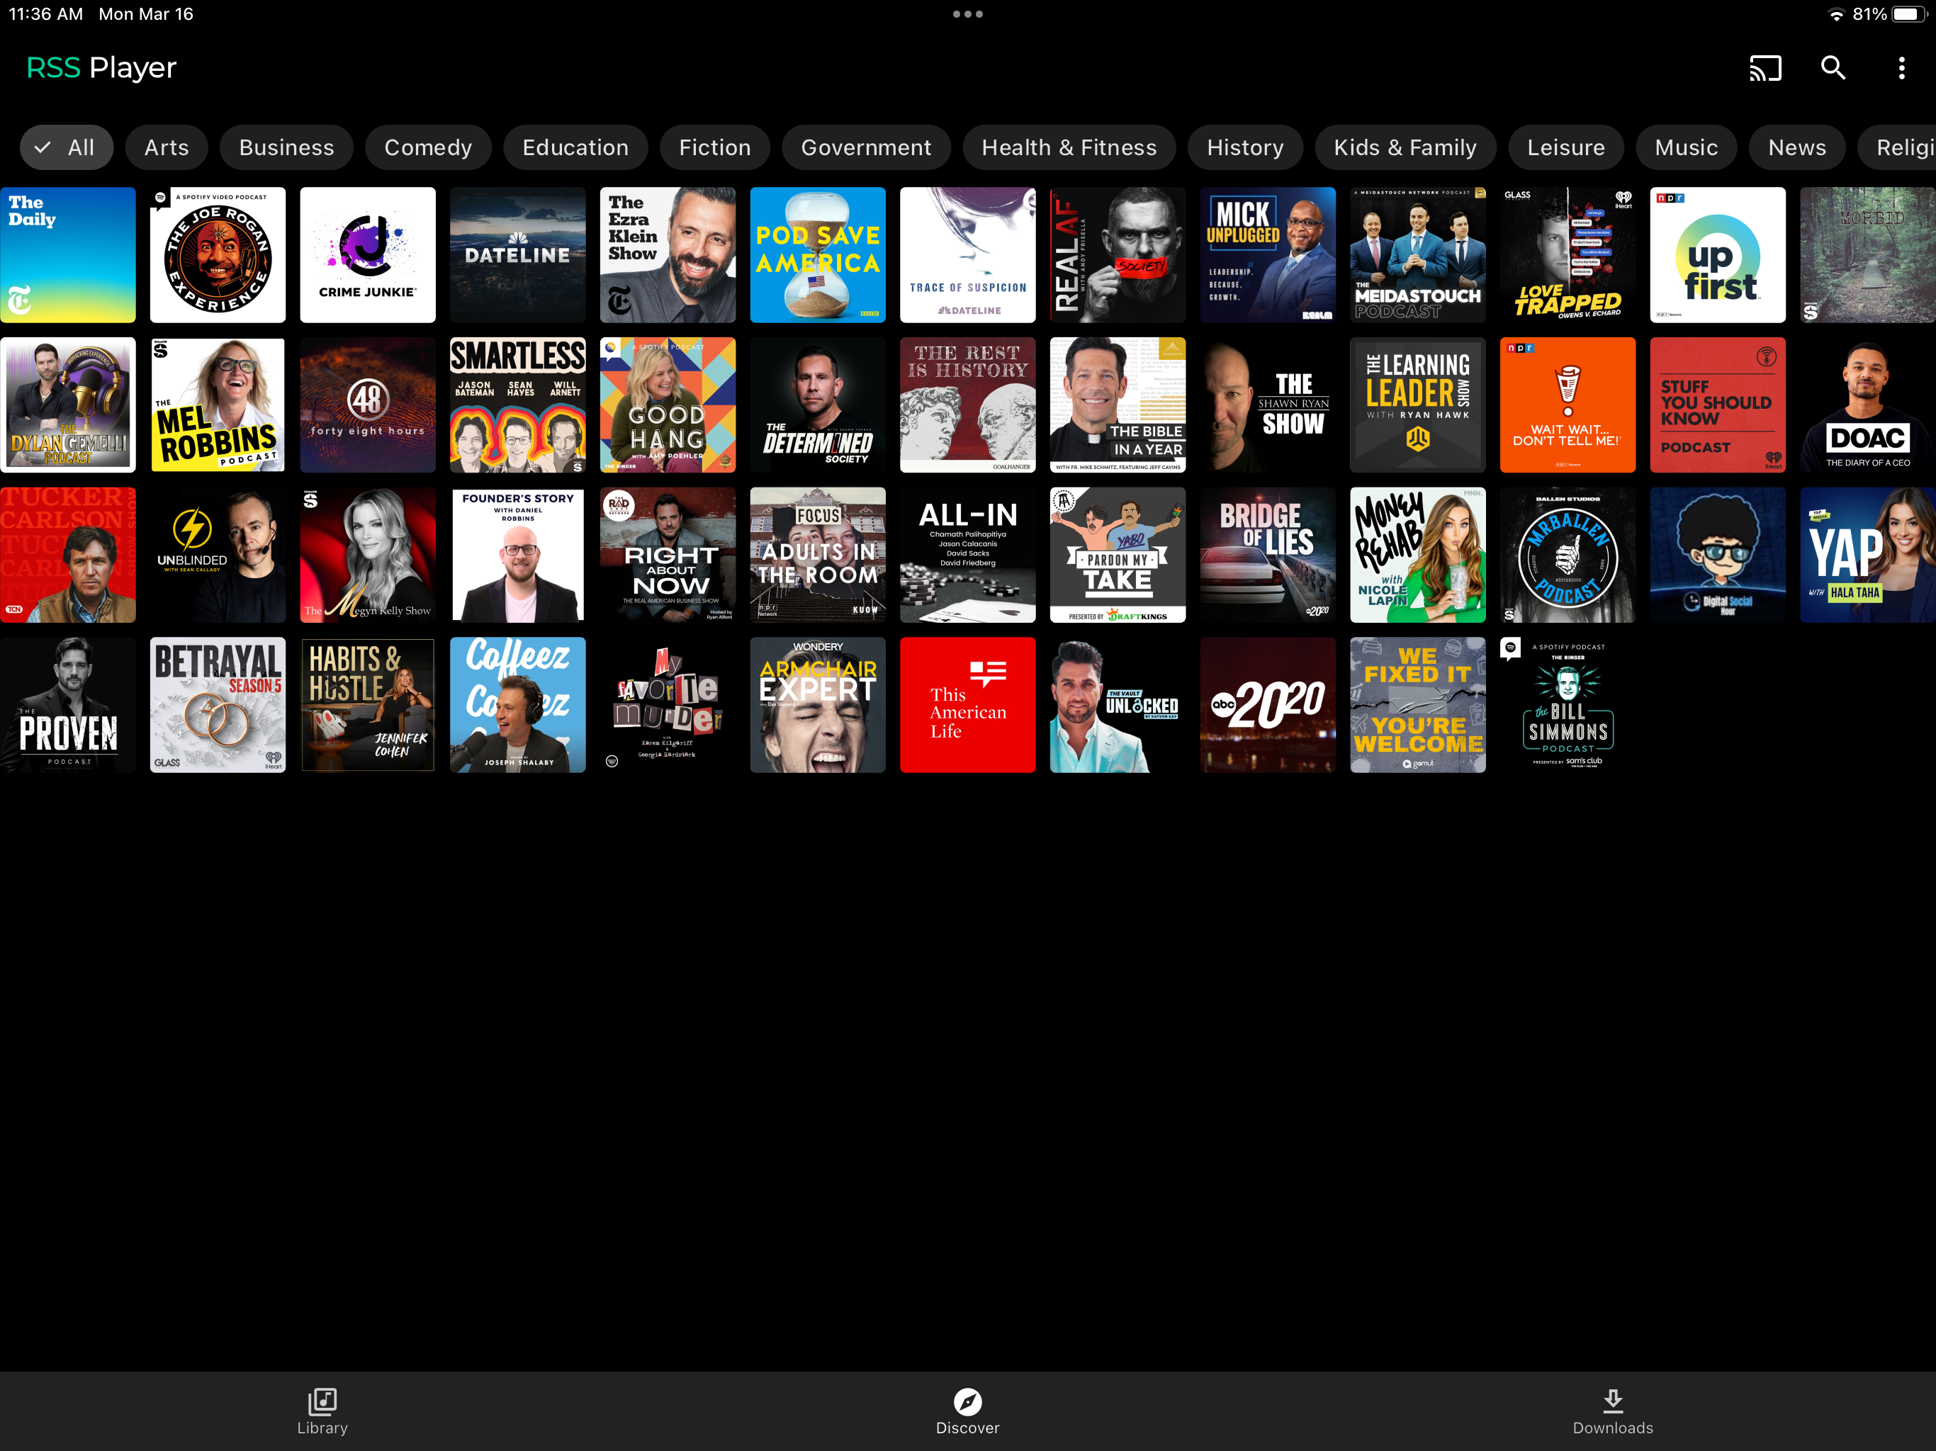This screenshot has width=1936, height=1451.
Task: Filter by Education category
Action: 575,147
